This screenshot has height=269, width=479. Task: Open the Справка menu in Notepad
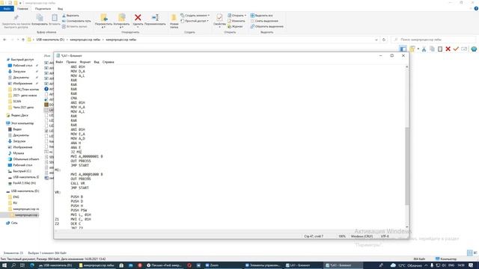click(x=108, y=62)
